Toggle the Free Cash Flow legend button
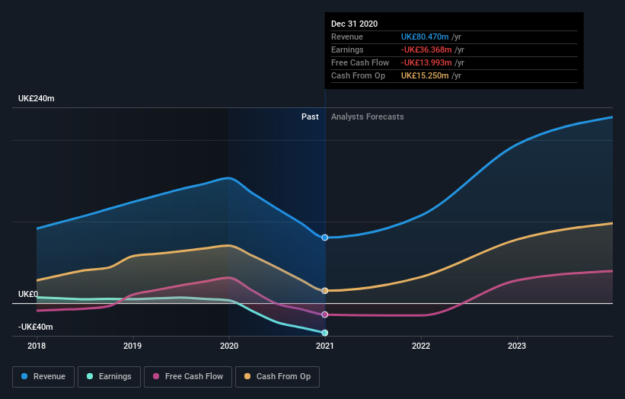 (x=188, y=377)
